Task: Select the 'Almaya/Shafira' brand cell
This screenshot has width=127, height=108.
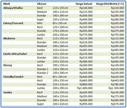Action: pyautogui.click(x=13, y=8)
